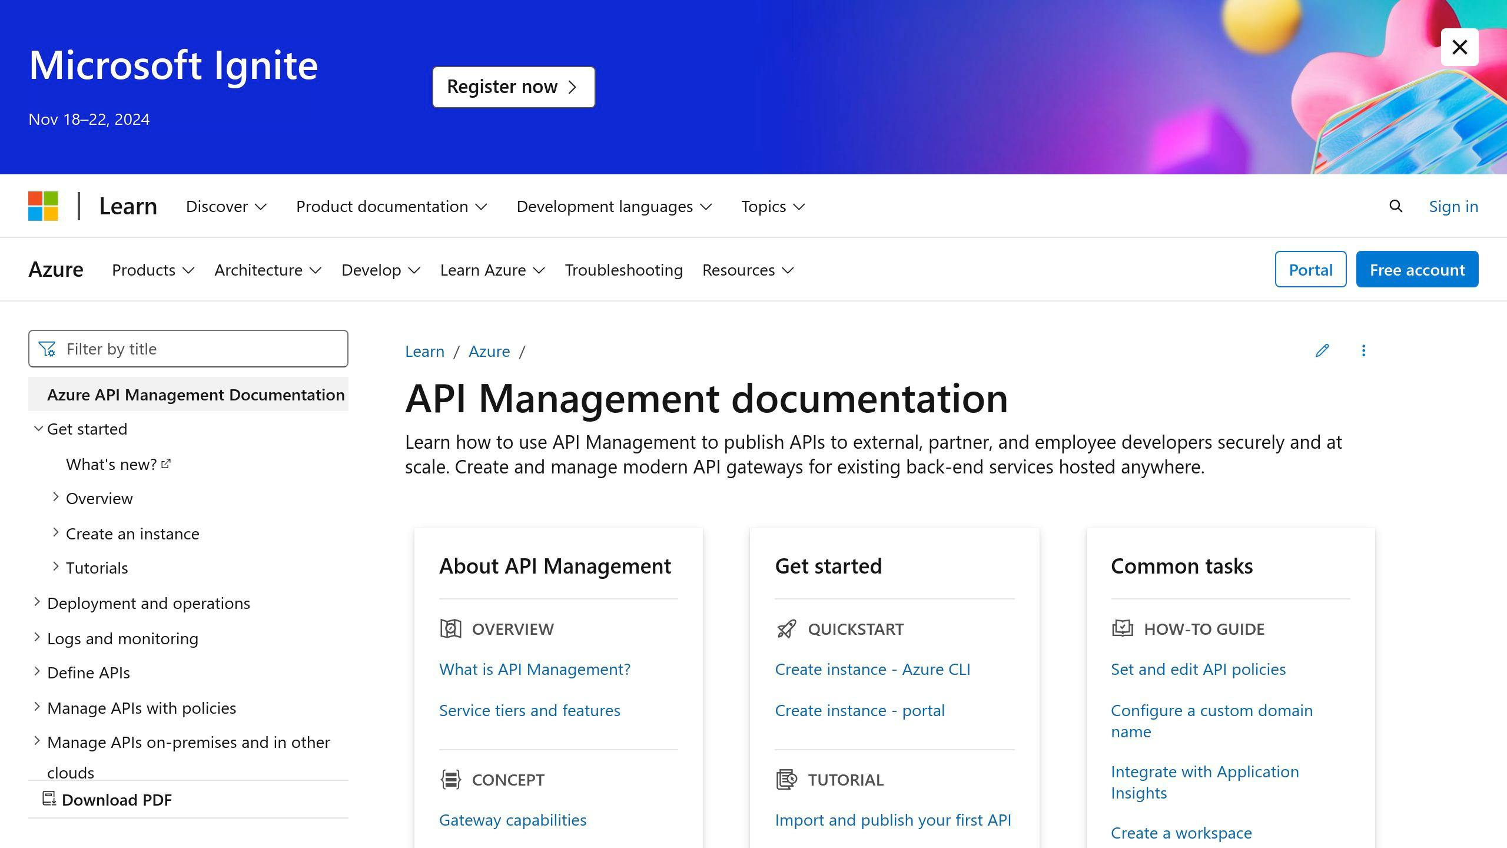Open search with the magnifier icon
Viewport: 1507px width, 848px height.
(x=1396, y=206)
